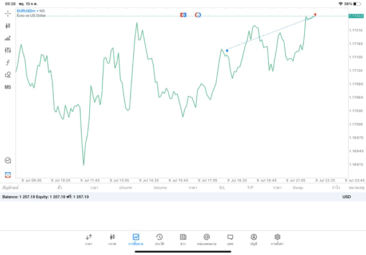Open chart settings sliders icon
This screenshot has height=255, width=366.
(7, 50)
